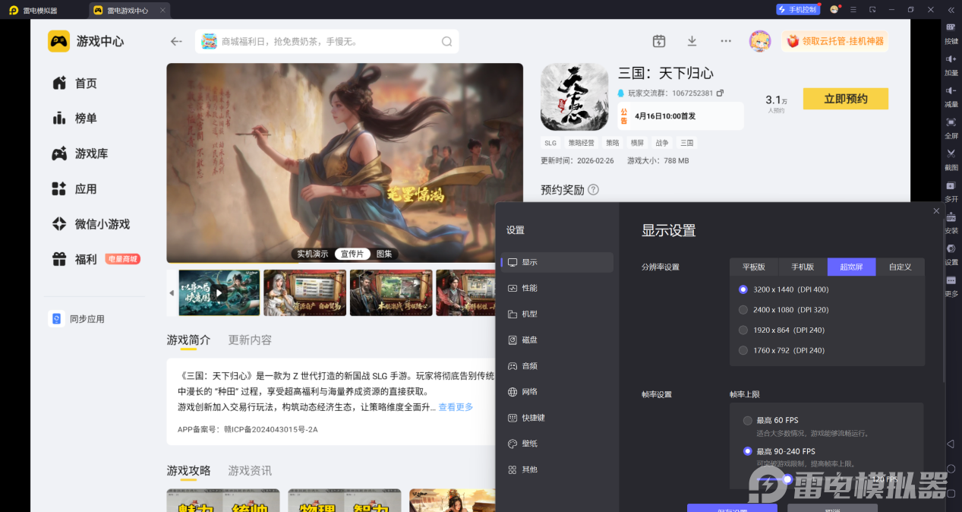Click 领取云托管-挂机神器 banner button

834,41
